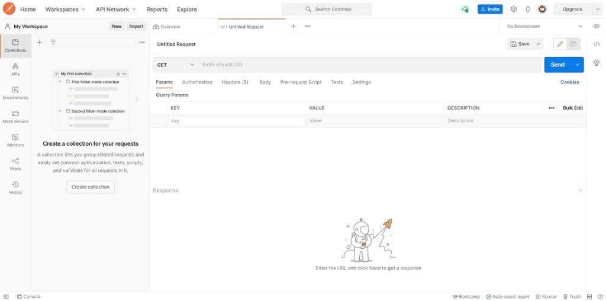The image size is (606, 301).
Task: Toggle Auto-select agent in status bar
Action: 508,296
